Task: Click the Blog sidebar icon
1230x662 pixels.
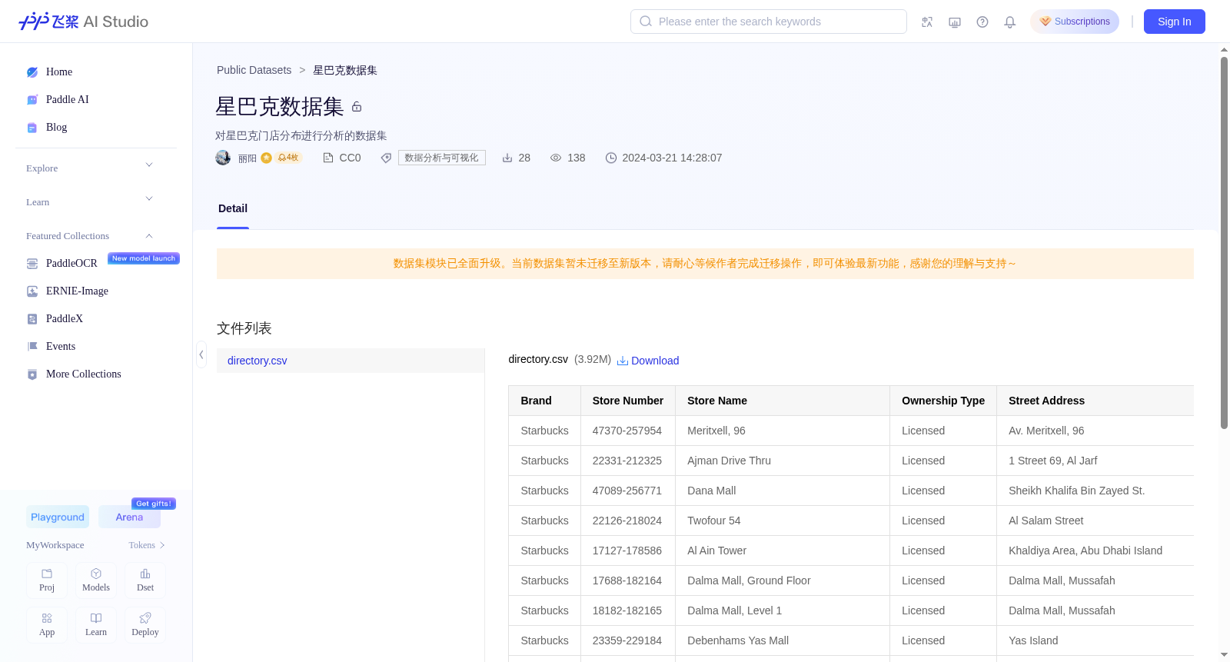Action: [32, 128]
